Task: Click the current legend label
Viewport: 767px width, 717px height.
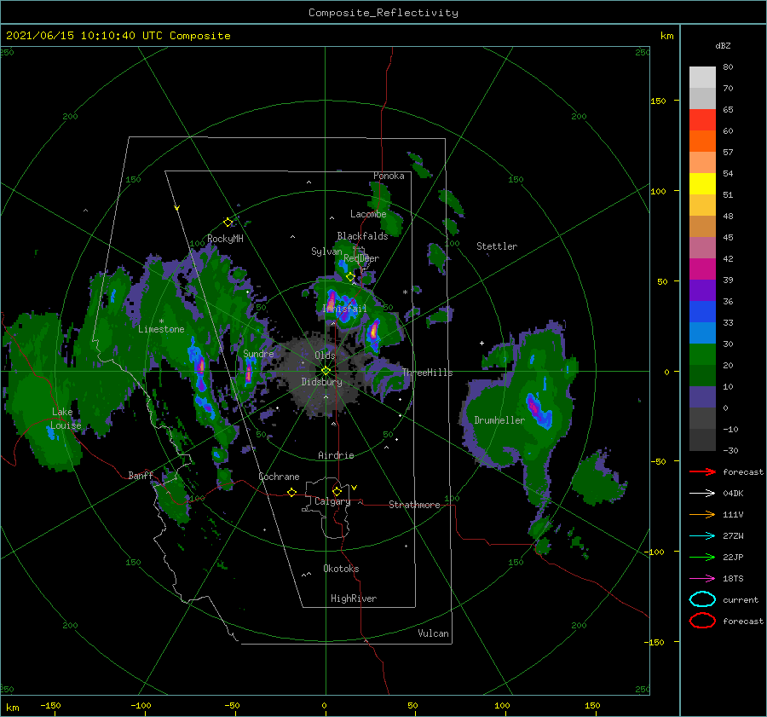Action: coord(741,599)
